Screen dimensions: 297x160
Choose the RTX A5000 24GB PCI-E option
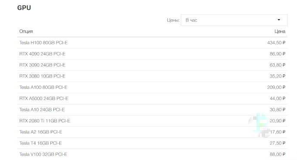pyautogui.click(x=152, y=98)
